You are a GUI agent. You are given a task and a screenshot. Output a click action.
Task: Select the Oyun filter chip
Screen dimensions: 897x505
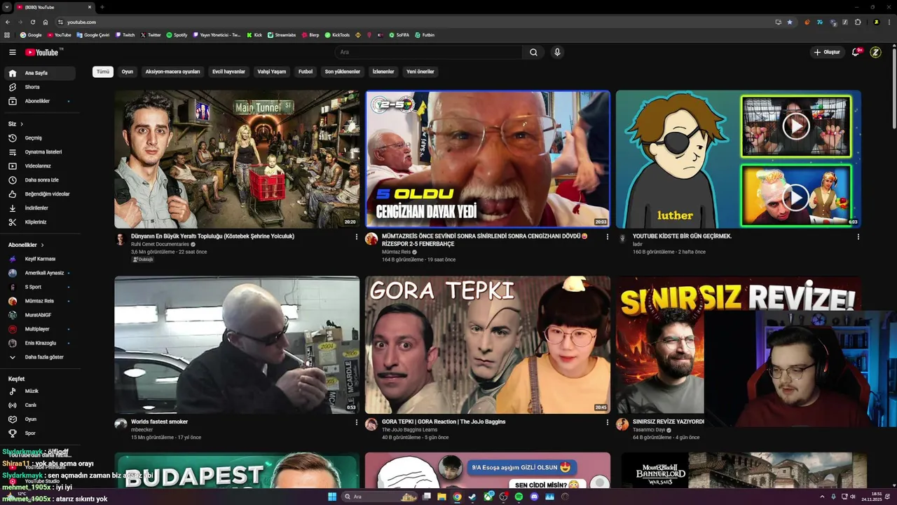(x=127, y=72)
